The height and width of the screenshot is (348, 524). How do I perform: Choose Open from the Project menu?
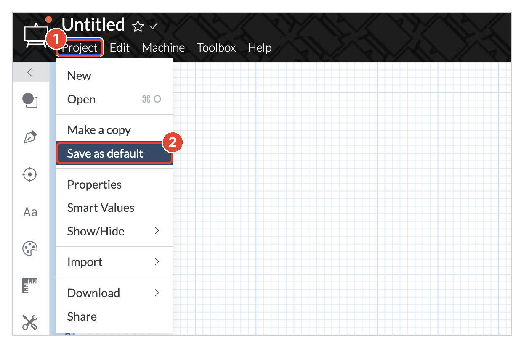[114, 100]
